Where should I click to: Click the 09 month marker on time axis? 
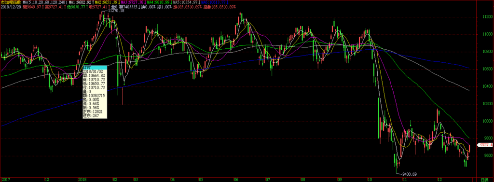click(x=340, y=180)
